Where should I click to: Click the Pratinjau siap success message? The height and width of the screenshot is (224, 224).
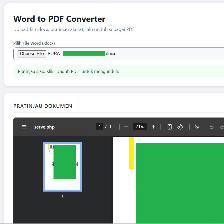(68, 71)
